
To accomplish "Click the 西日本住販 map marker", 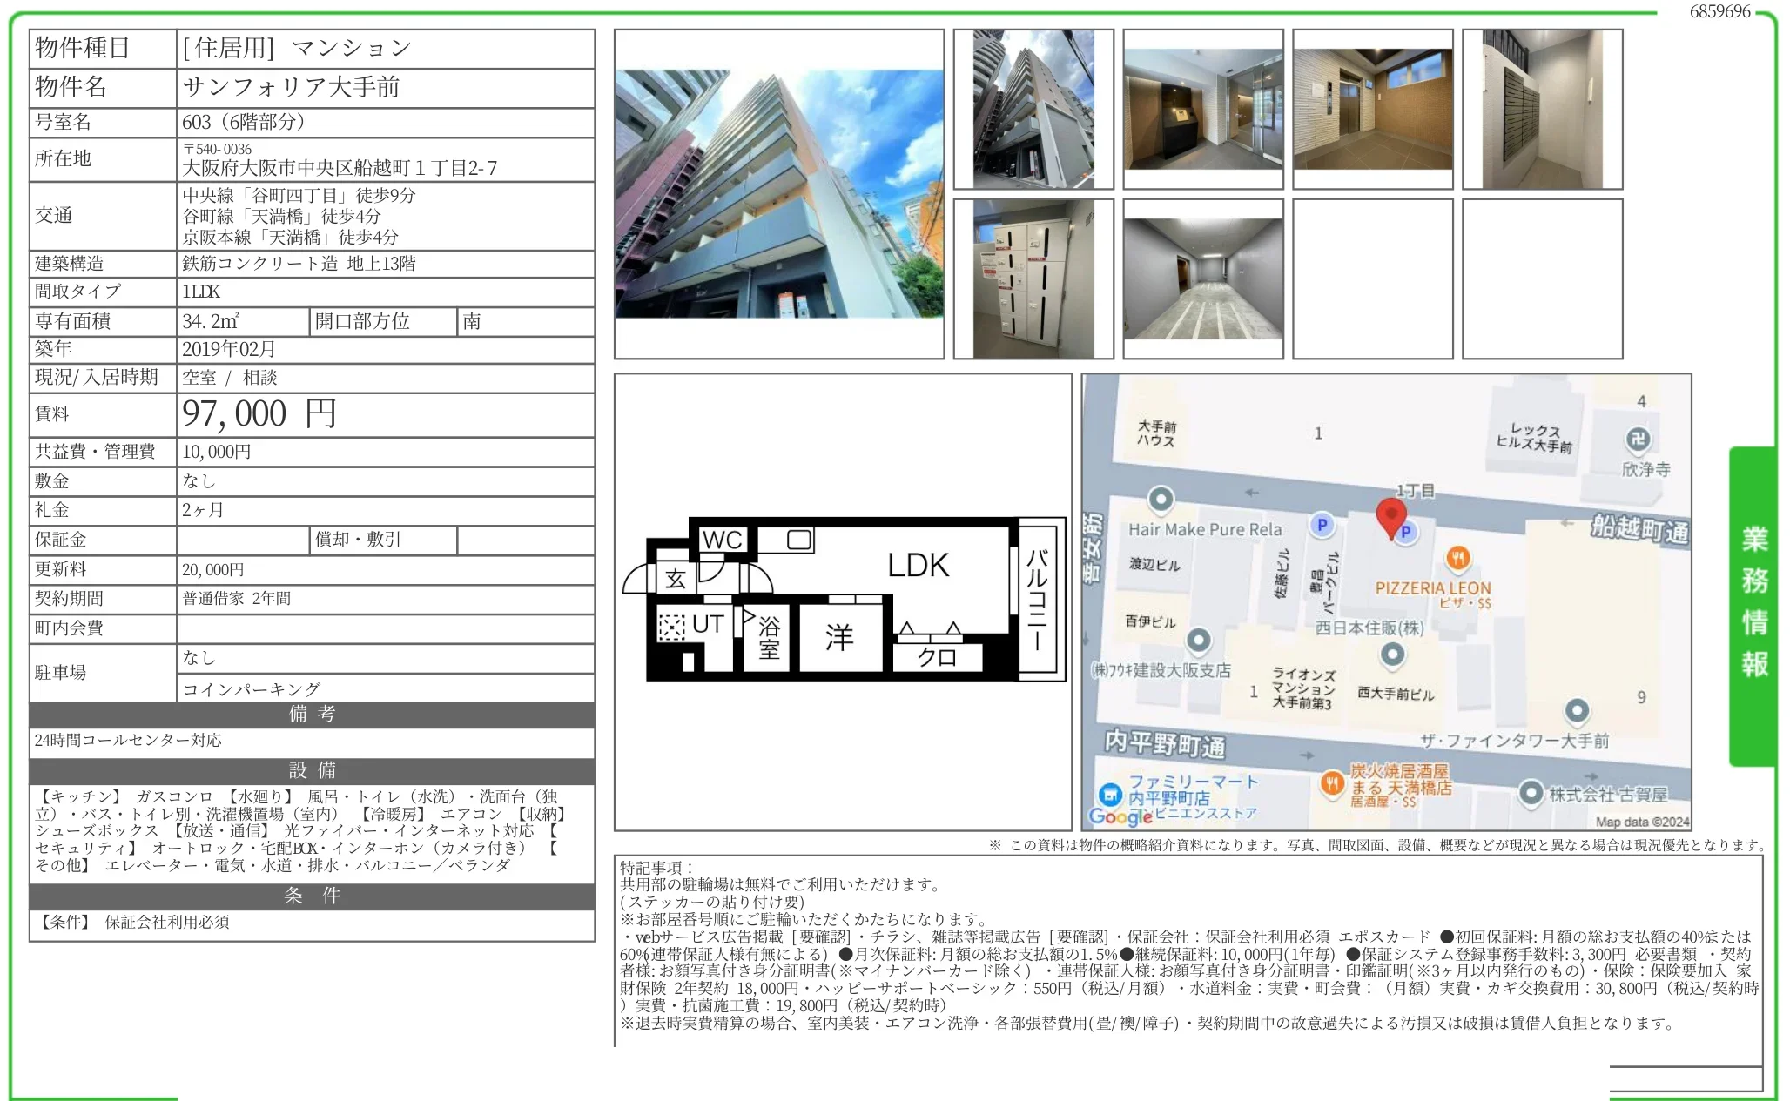I will 1392,654.
